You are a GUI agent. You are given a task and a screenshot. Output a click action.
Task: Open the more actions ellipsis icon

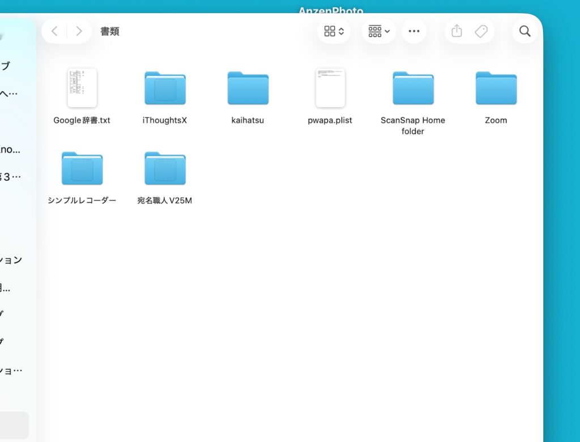tap(414, 31)
